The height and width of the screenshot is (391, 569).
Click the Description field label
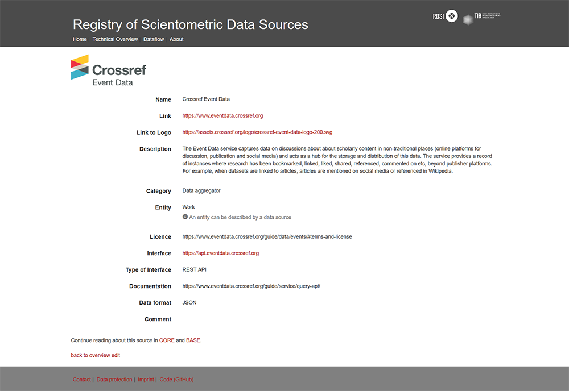155,149
